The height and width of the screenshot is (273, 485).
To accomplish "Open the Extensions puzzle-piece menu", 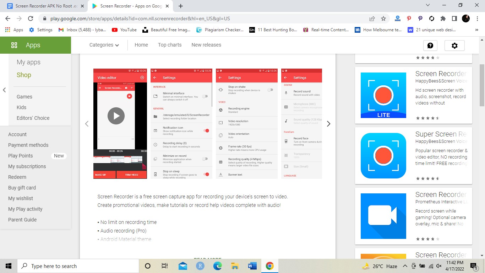I will pos(443,18).
